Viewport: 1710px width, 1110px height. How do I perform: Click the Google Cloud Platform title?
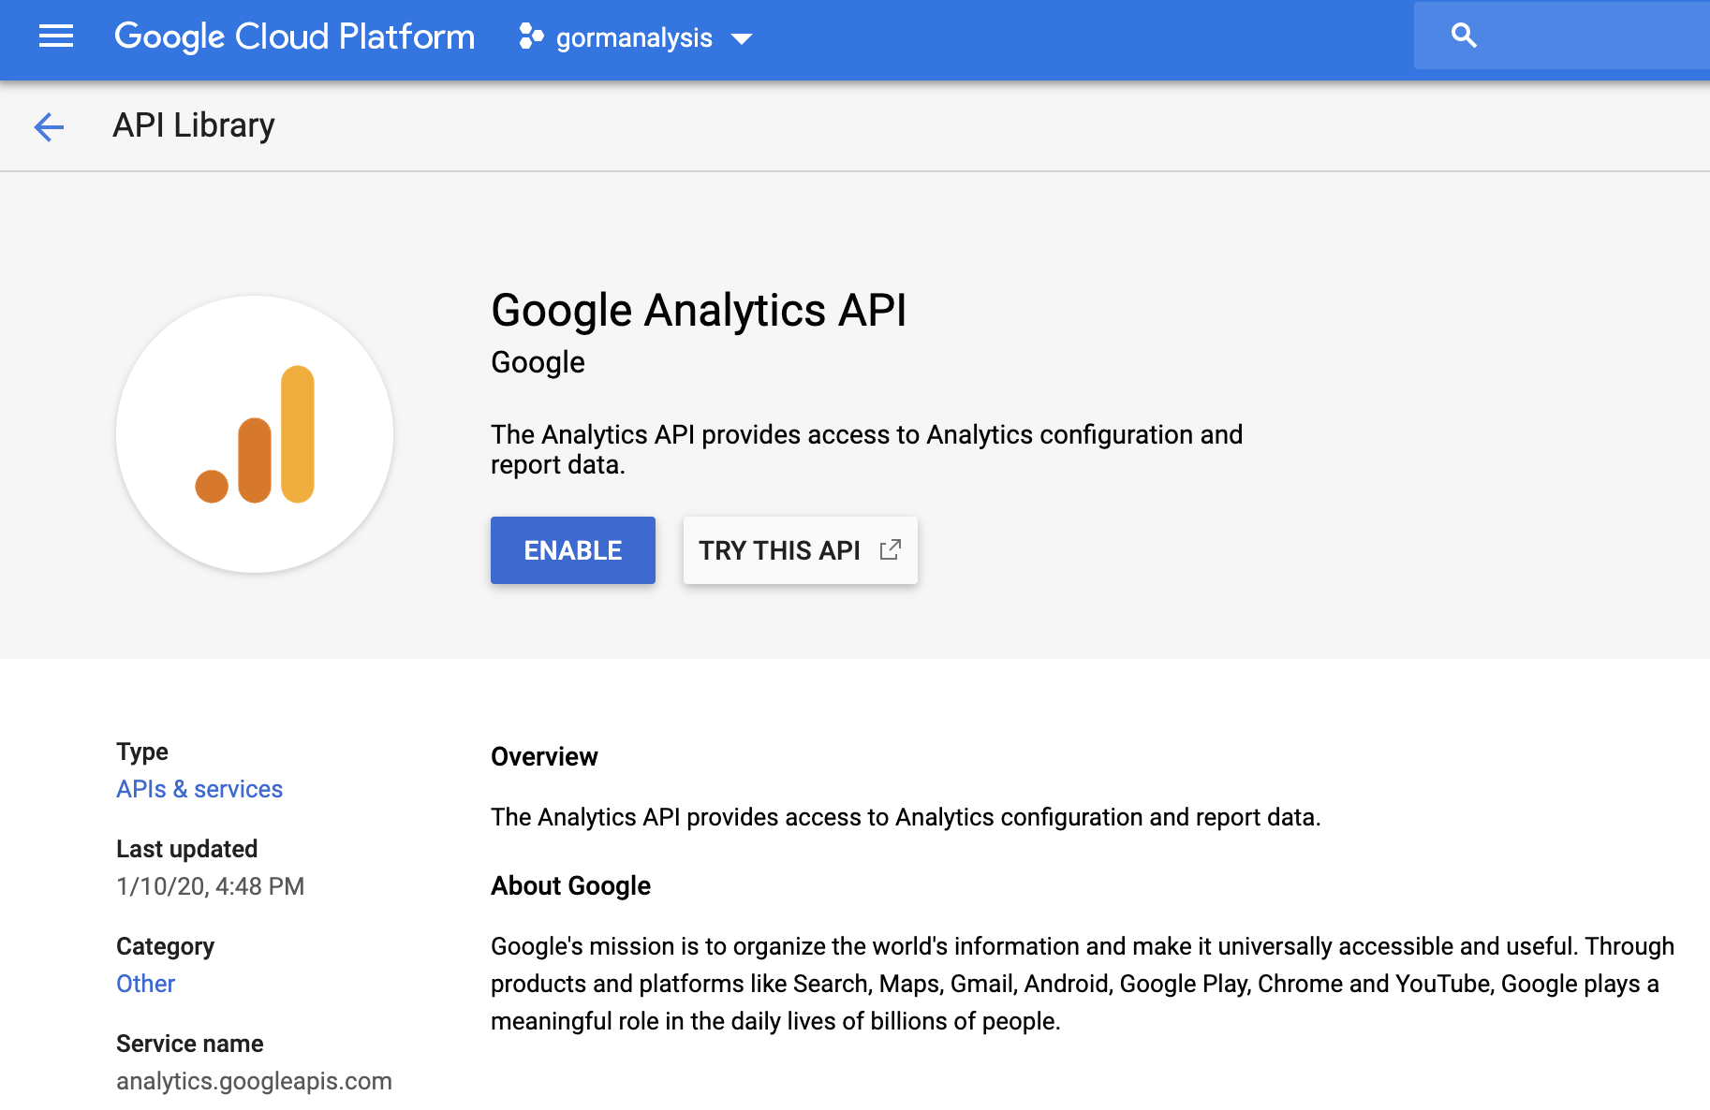pyautogui.click(x=294, y=37)
